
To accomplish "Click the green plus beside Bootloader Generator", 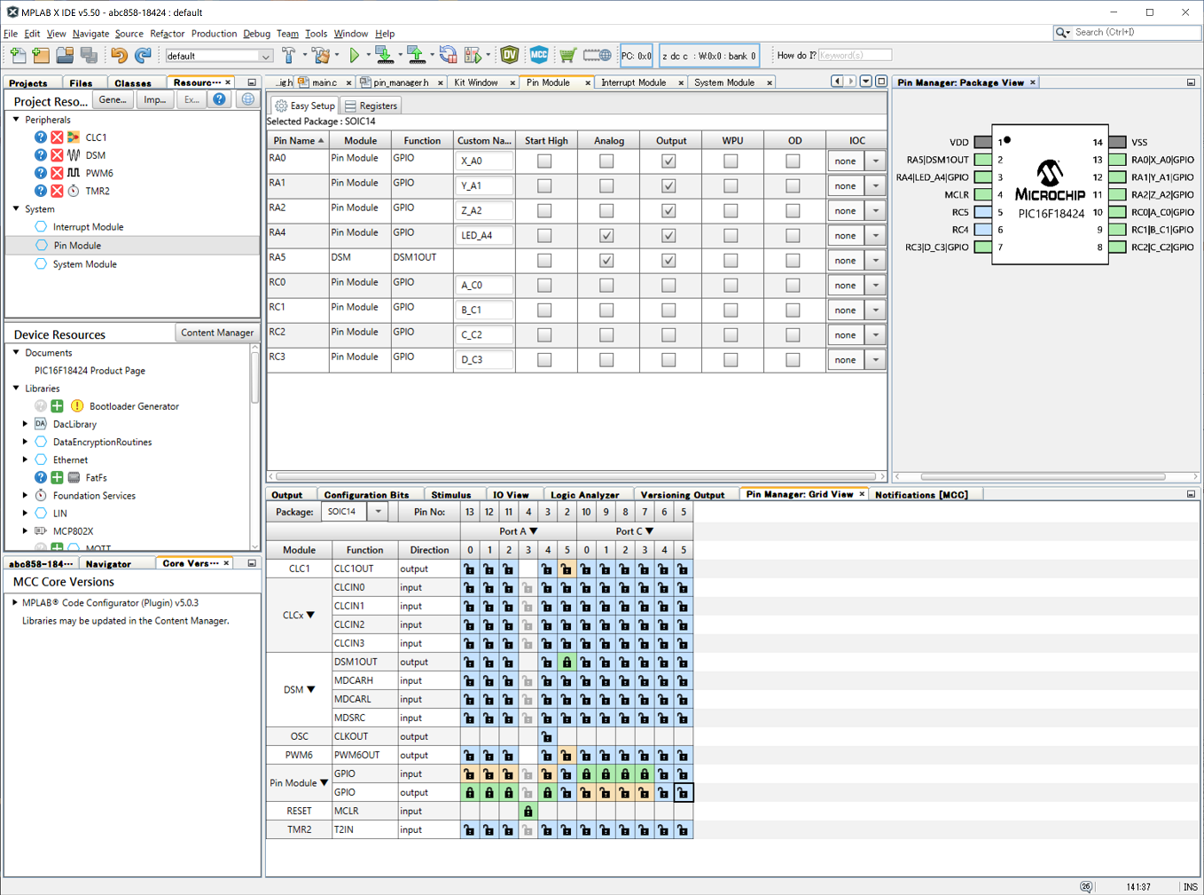I will click(x=57, y=406).
